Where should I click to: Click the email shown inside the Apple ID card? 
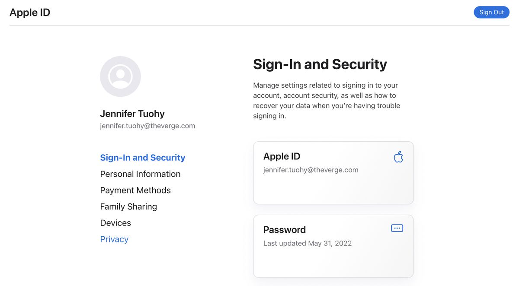[311, 170]
